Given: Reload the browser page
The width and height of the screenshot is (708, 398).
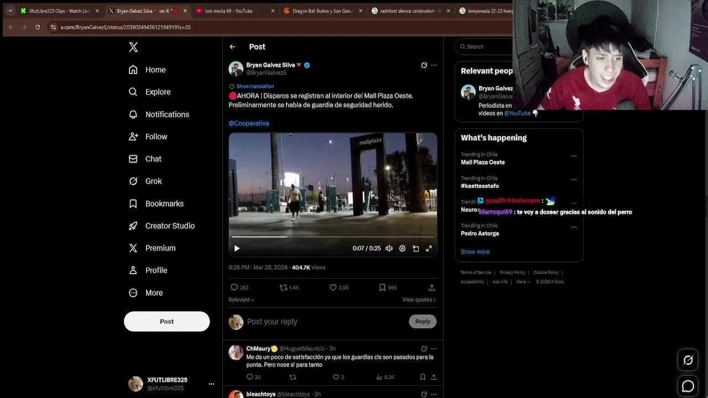Looking at the screenshot, I should coord(38,27).
